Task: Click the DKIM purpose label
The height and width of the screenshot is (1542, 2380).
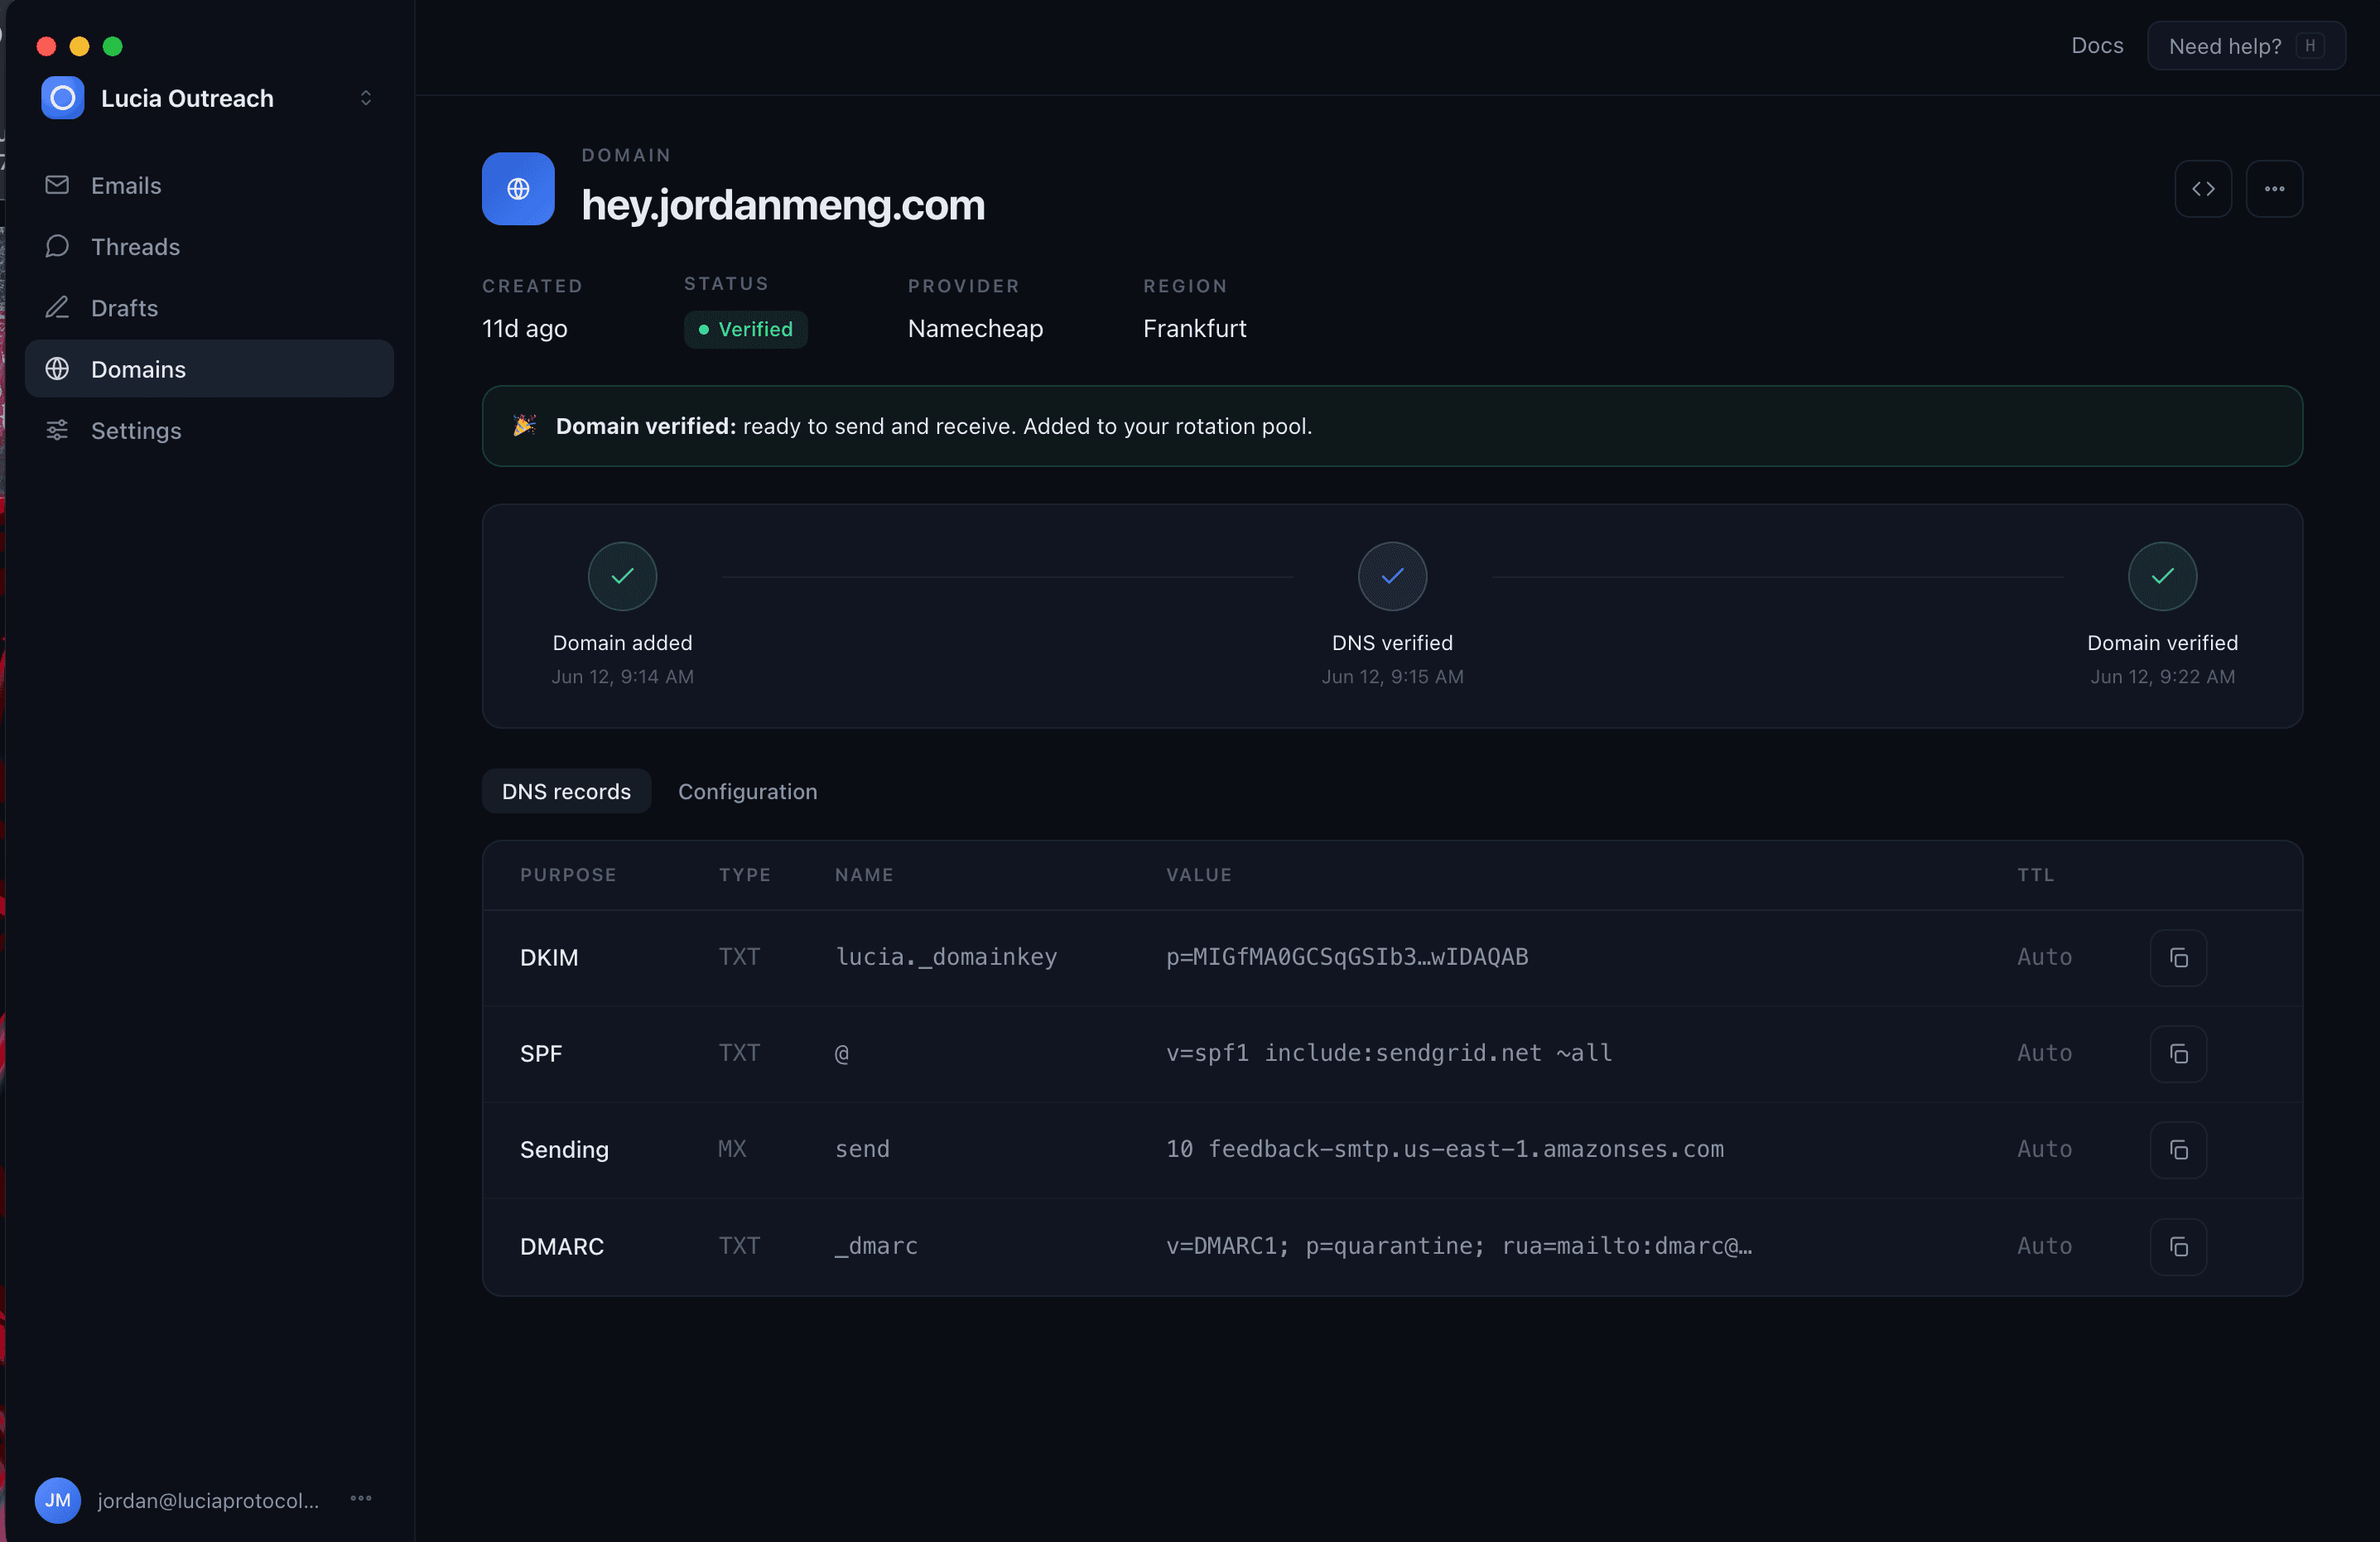Action: [x=549, y=957]
